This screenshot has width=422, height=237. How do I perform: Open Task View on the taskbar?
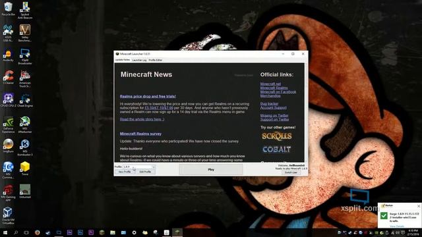pyautogui.click(x=26, y=232)
